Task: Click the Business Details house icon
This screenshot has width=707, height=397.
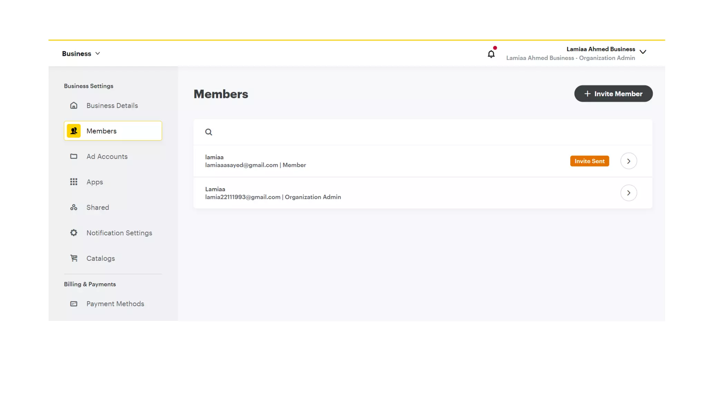Action: [x=74, y=105]
